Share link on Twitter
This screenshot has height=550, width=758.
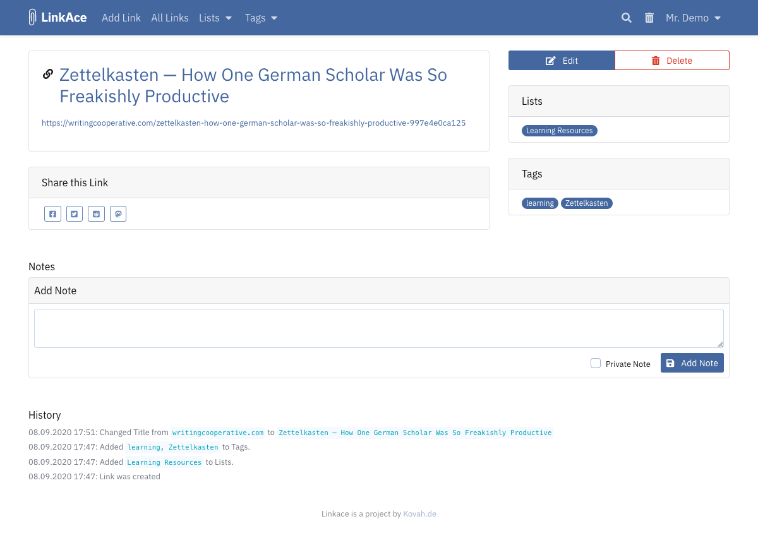tap(75, 214)
